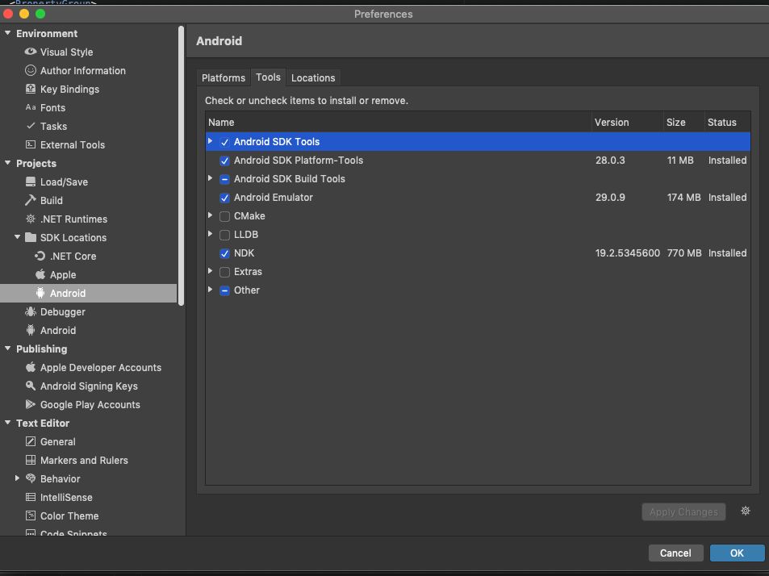Select the Fonts Aa icon
The height and width of the screenshot is (576, 769).
[x=31, y=107]
